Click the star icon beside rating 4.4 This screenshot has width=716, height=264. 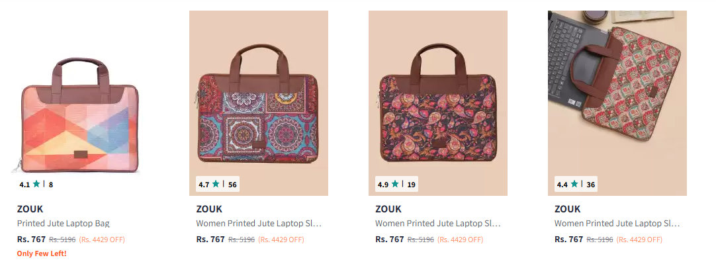(x=574, y=184)
